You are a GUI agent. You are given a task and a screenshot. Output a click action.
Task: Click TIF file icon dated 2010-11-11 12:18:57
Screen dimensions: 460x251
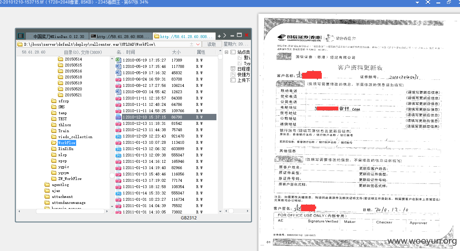pos(118,98)
